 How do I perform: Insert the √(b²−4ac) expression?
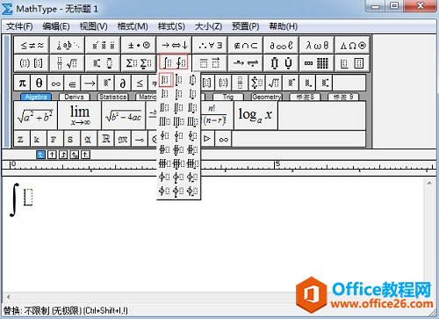click(x=124, y=116)
